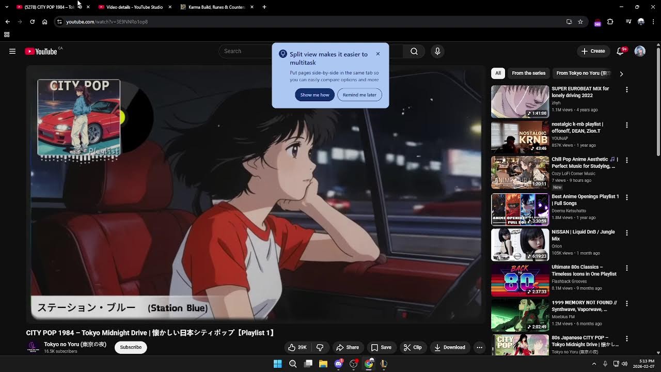This screenshot has width=661, height=372.
Task: Open the browser tab search dropdown
Action: point(7,7)
